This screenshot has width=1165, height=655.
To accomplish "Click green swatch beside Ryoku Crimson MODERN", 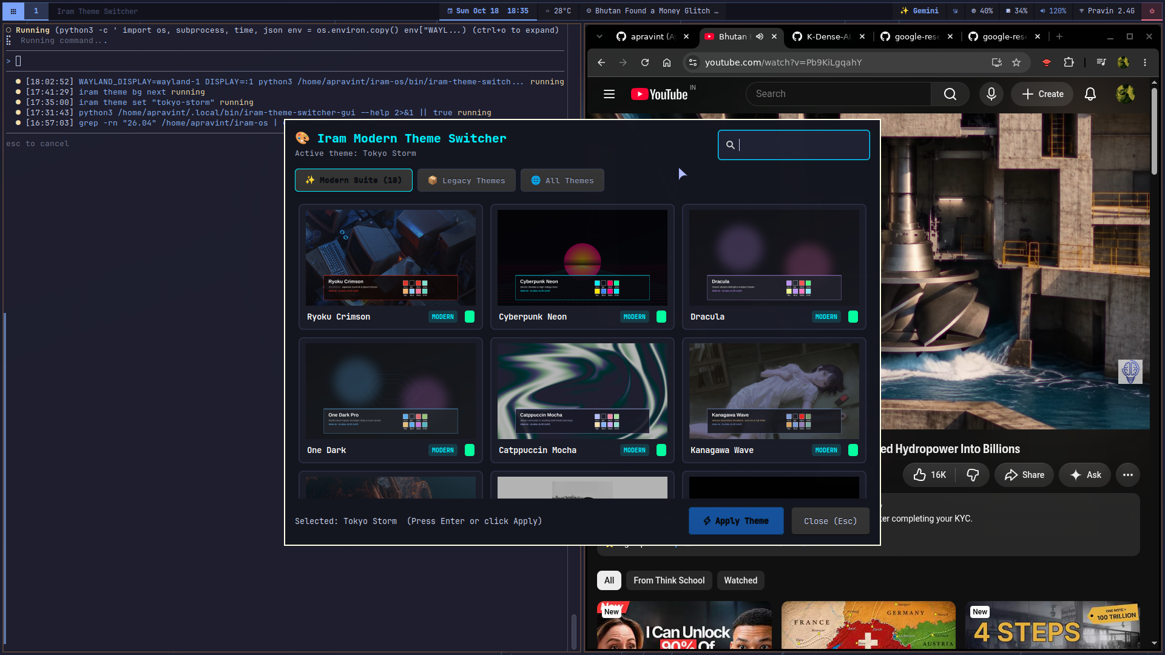I will 470,317.
